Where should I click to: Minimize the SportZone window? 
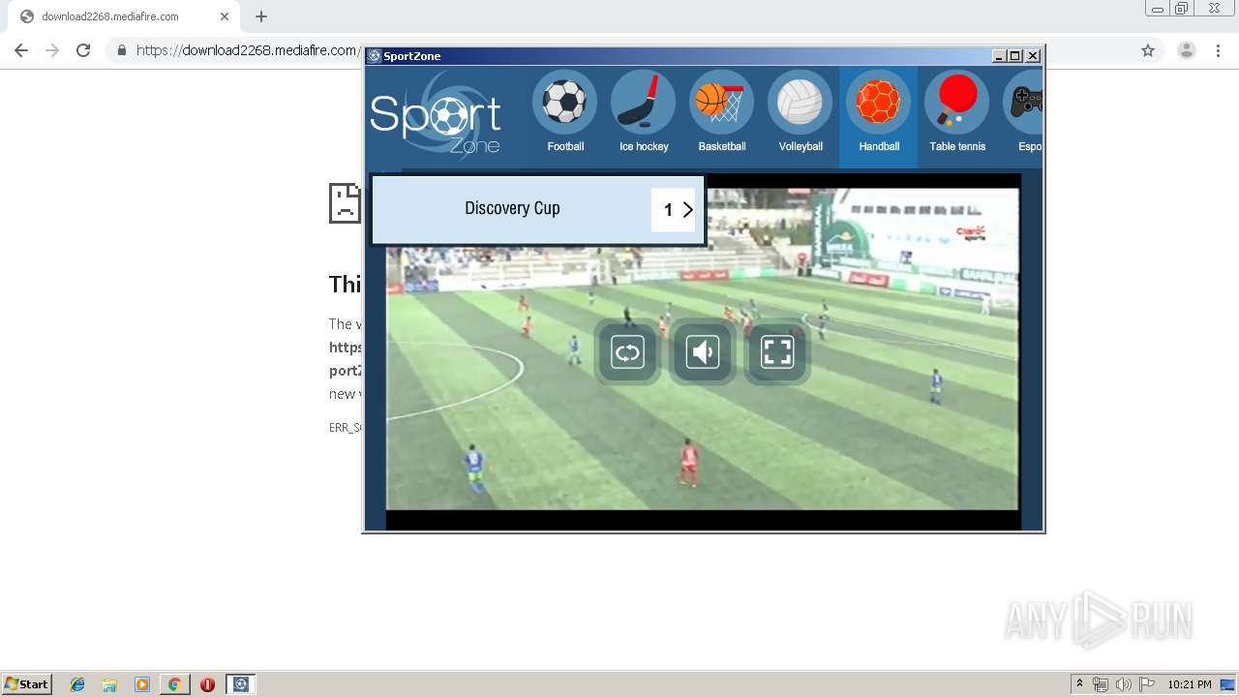pyautogui.click(x=999, y=56)
